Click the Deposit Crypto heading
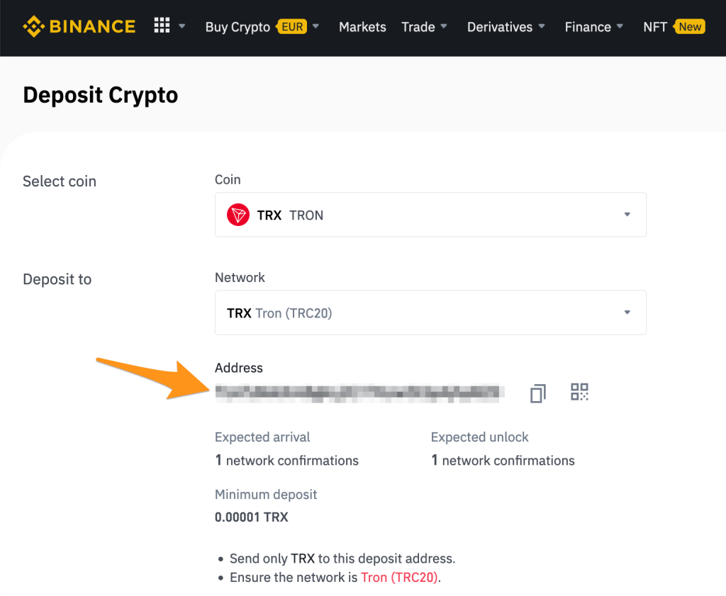The width and height of the screenshot is (726, 596). 101,95
